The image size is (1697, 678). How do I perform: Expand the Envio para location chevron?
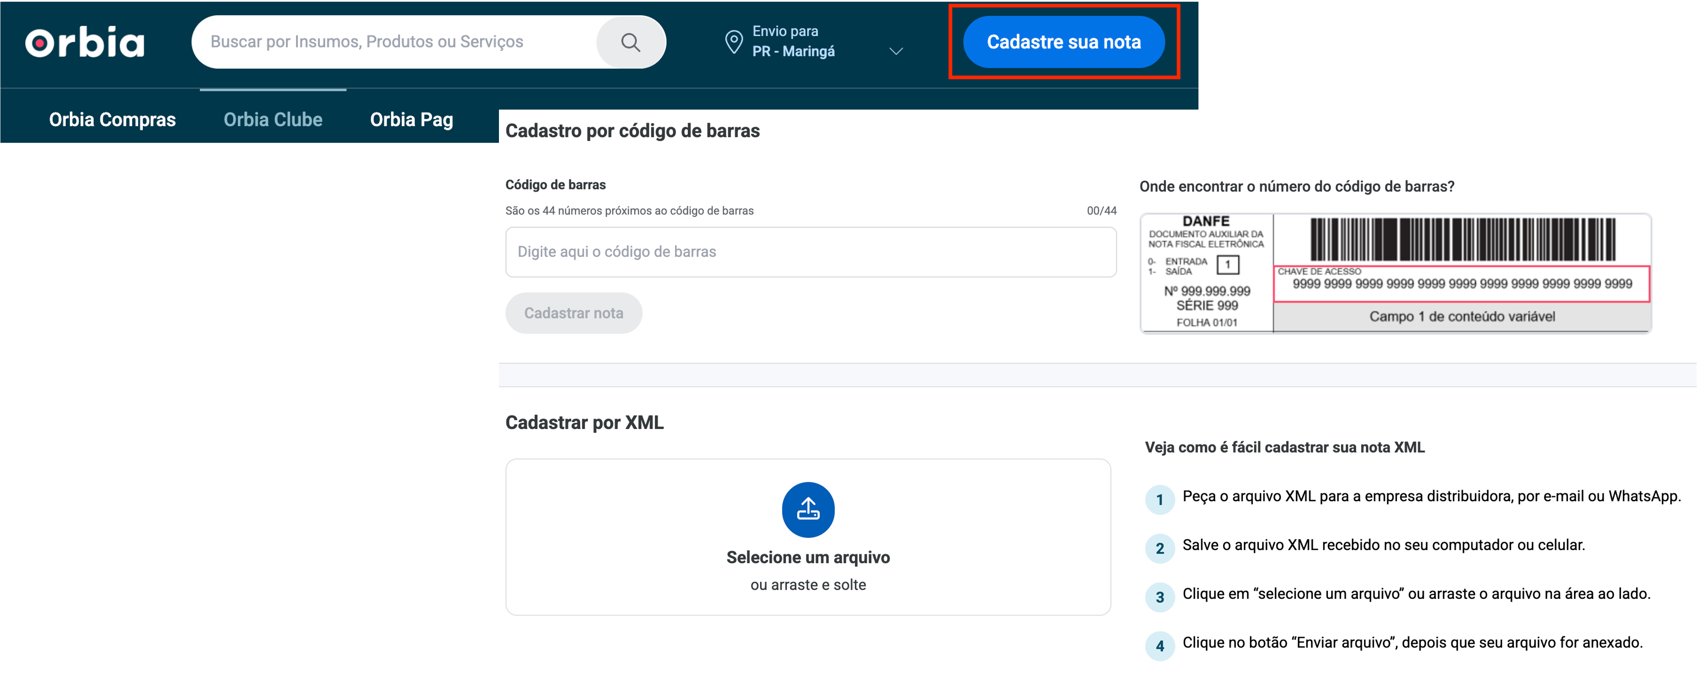click(896, 51)
